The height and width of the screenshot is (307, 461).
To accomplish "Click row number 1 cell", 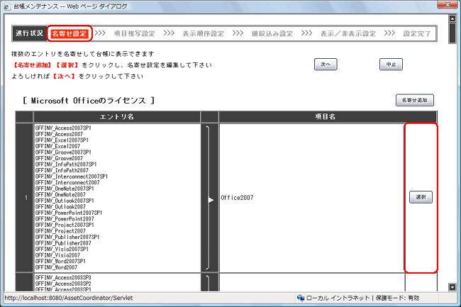I will [25, 198].
